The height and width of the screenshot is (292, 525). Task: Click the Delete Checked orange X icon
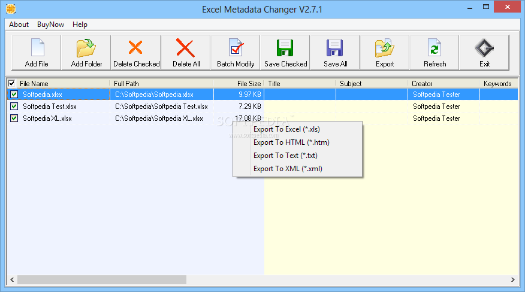click(135, 47)
